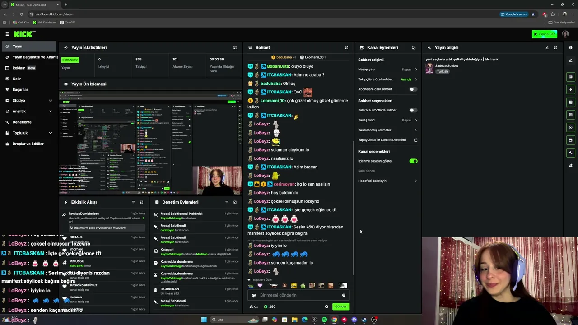The width and height of the screenshot is (578, 325).
Task: Click the Kick Dashboard bookmark
Action: point(45,23)
